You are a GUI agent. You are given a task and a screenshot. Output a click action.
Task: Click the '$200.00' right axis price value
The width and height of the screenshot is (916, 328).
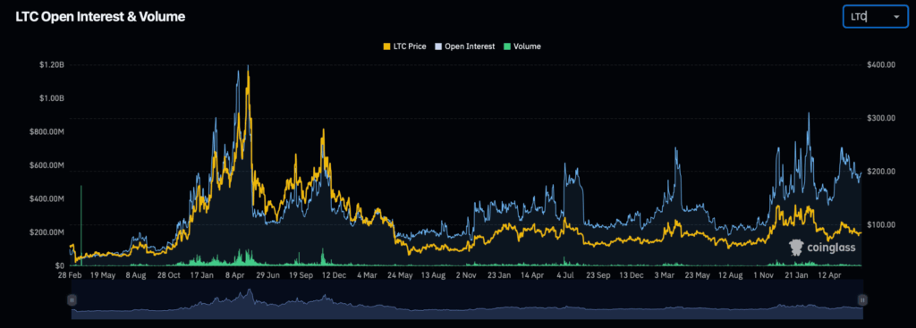coord(882,172)
